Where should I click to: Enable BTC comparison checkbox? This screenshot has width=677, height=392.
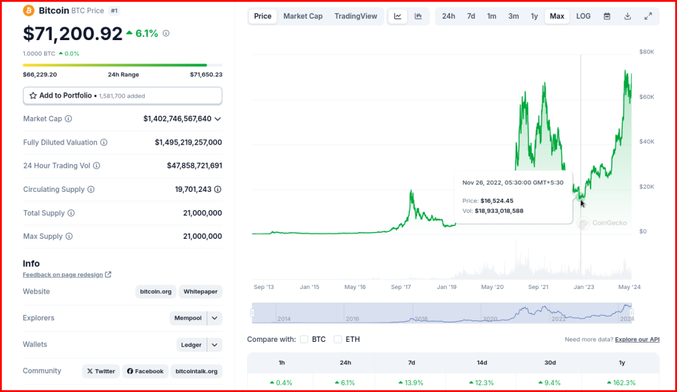[304, 339]
